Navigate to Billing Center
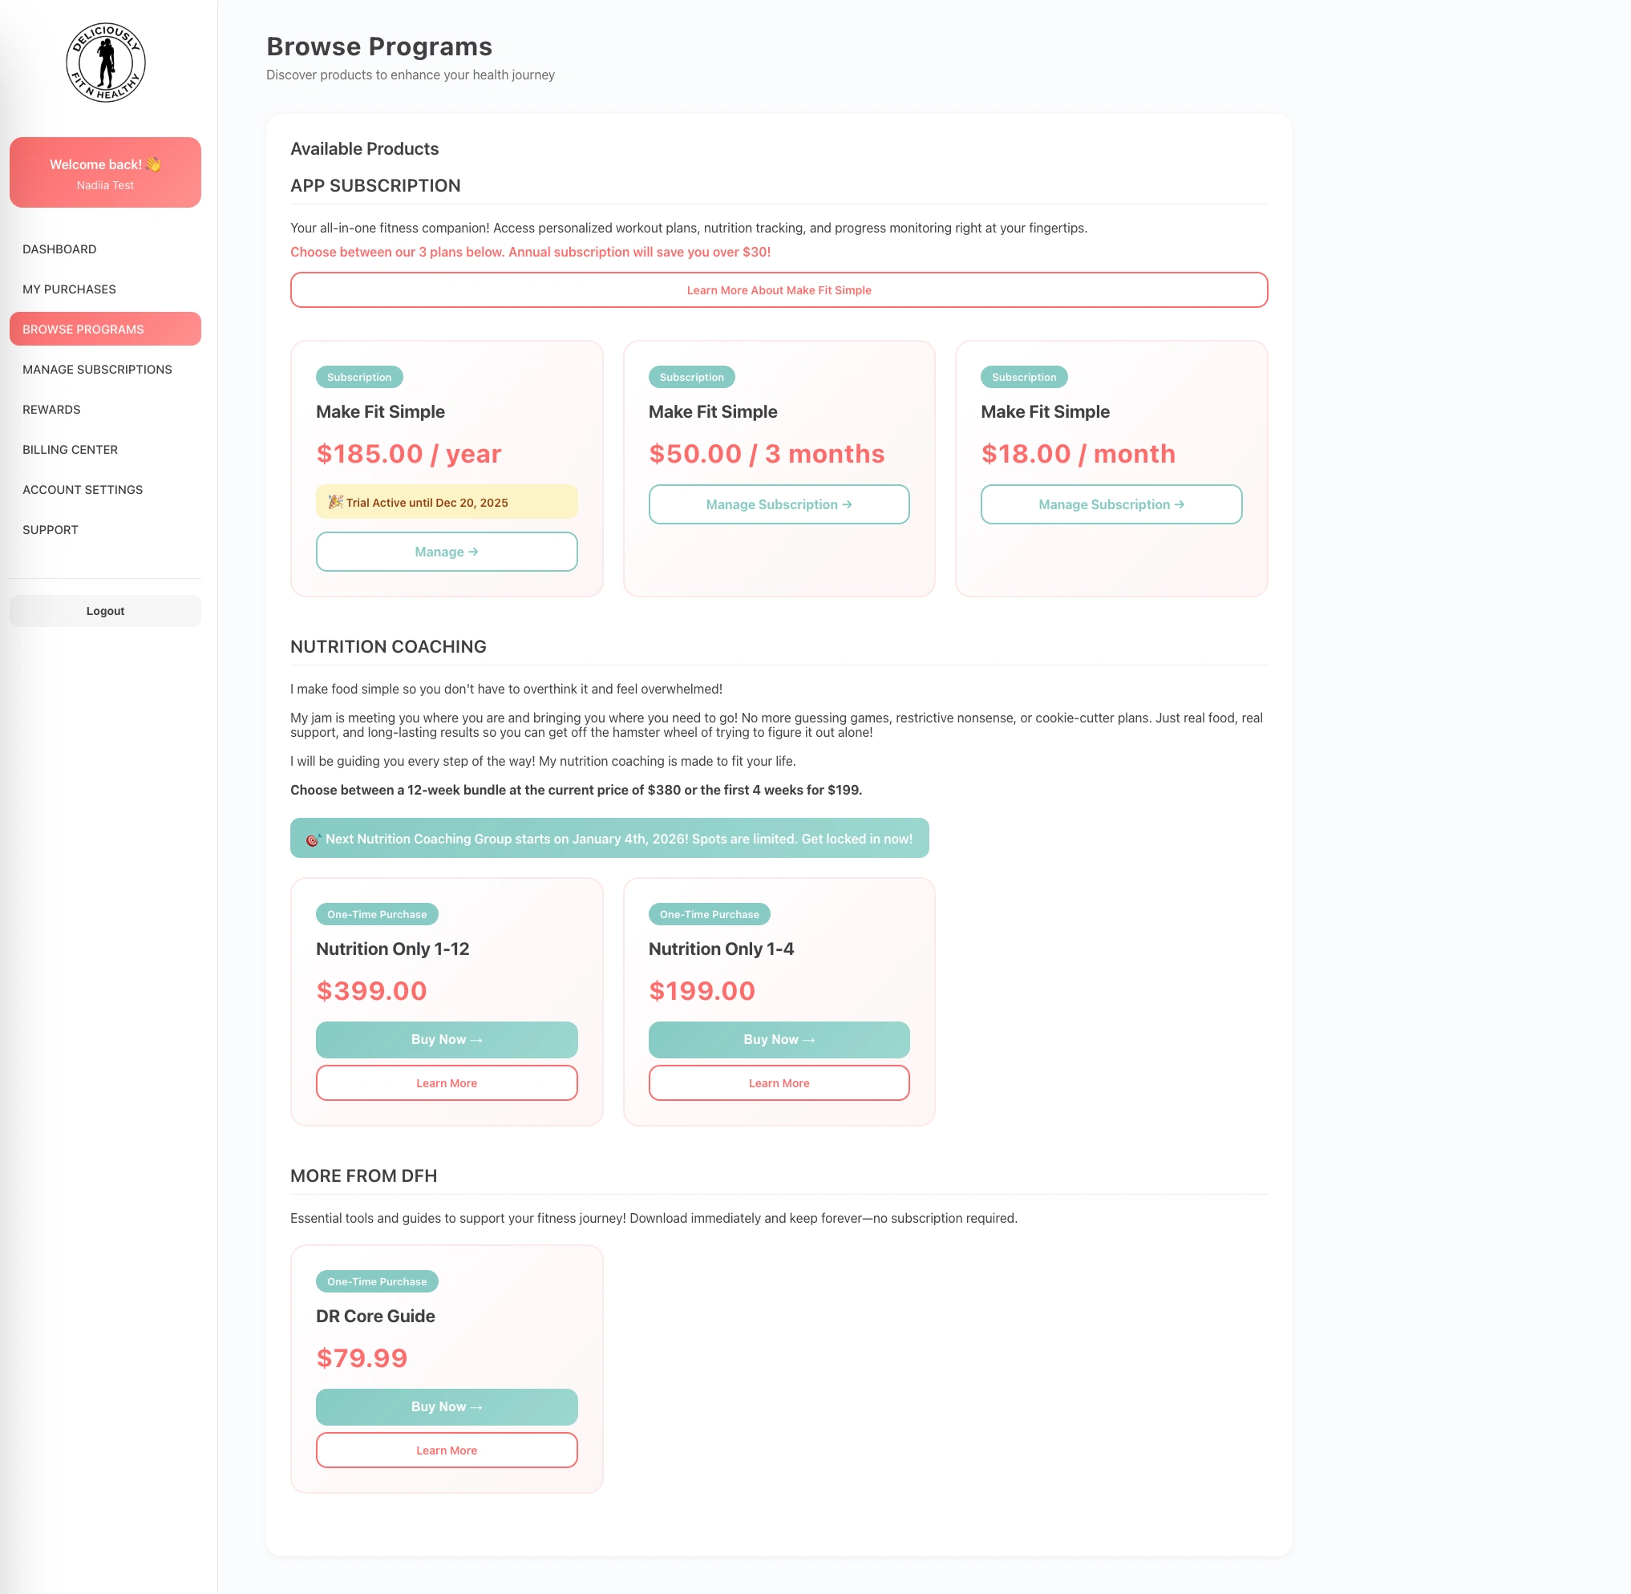 tap(70, 450)
